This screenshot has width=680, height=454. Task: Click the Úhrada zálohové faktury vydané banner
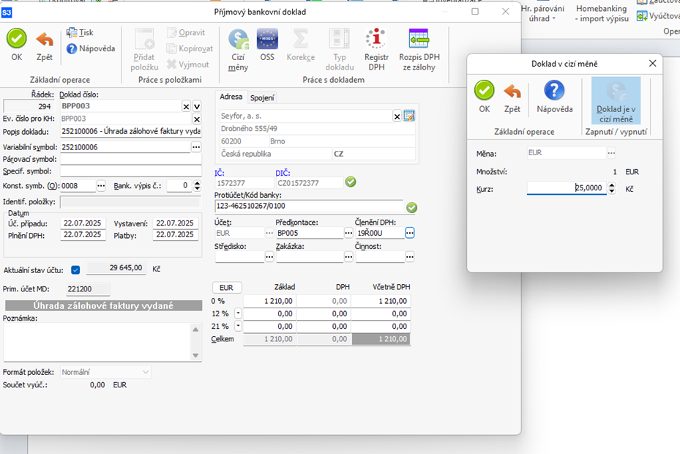(x=103, y=305)
